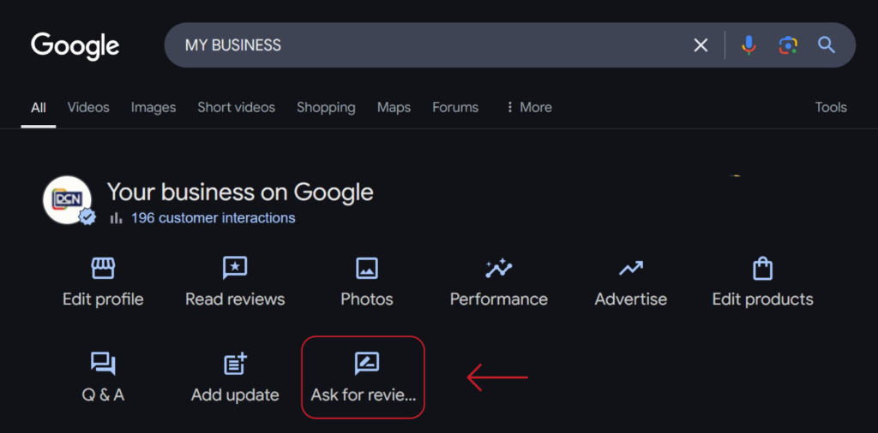
Task: Switch to the Maps tab
Action: tap(394, 107)
